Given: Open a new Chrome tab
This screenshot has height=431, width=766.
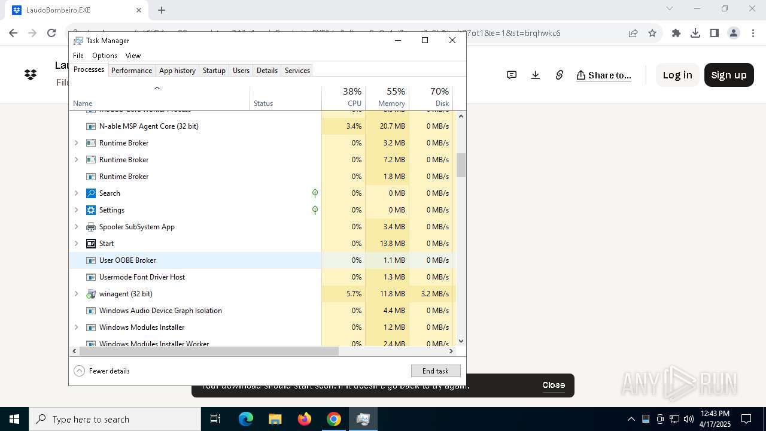Looking at the screenshot, I should (x=162, y=10).
